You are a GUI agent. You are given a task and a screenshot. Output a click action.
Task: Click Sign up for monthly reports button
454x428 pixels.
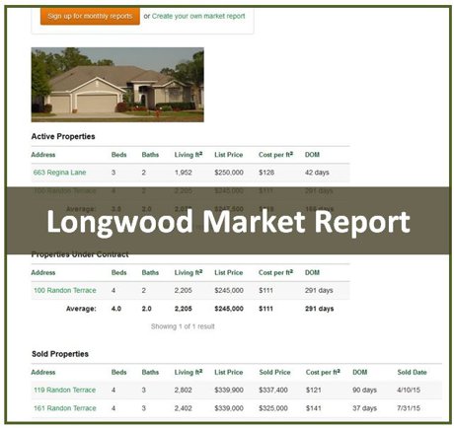[90, 16]
